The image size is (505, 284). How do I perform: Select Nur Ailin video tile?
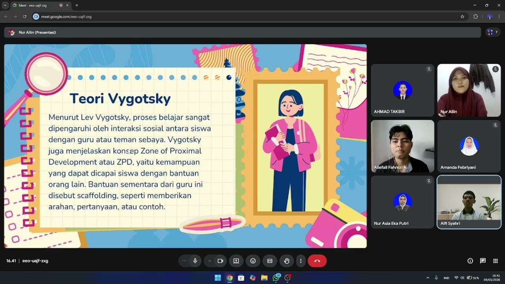tap(469, 90)
